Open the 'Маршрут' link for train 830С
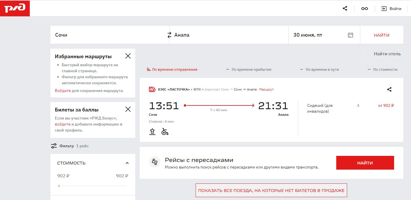The height and width of the screenshot is (200, 411). 266,89
